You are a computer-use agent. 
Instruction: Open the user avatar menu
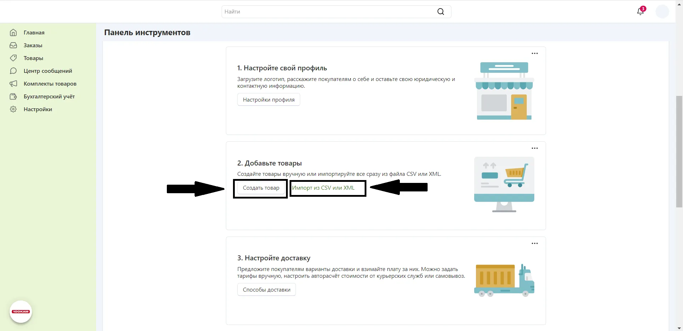click(662, 11)
